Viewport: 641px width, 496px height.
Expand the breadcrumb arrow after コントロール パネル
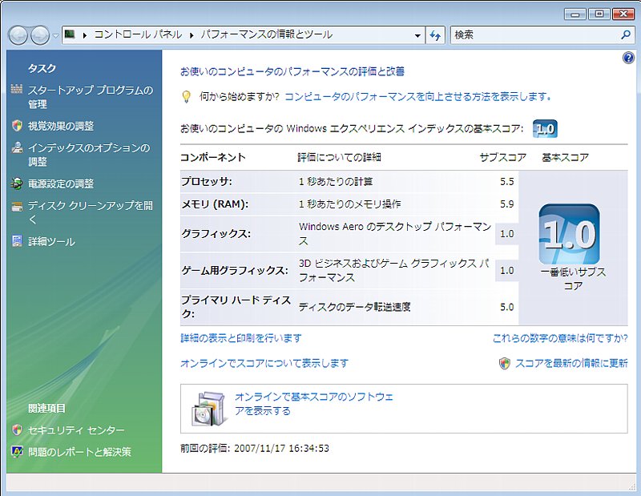(192, 35)
